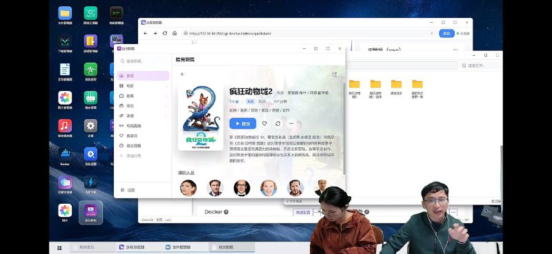The image size is (552, 254).
Task: Expand the 电影 sidebar category chevron
Action: 166,86
